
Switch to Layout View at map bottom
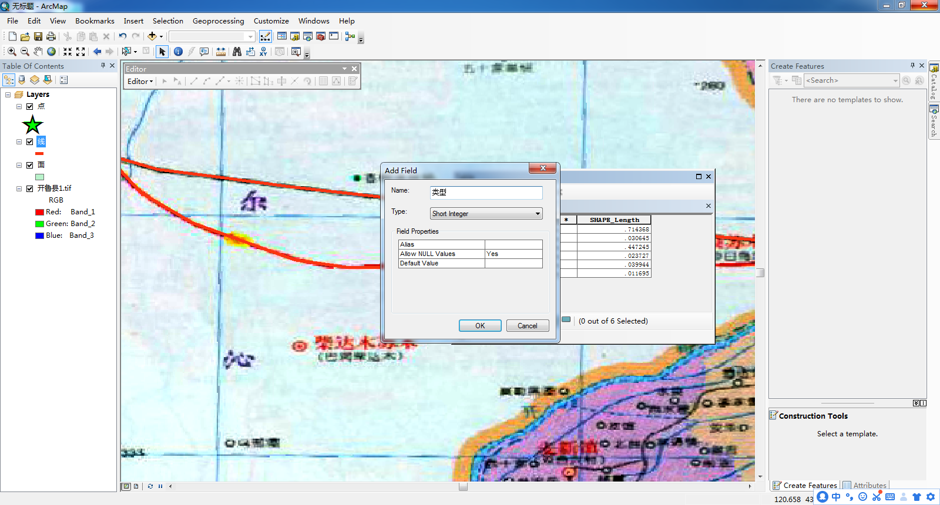click(136, 486)
